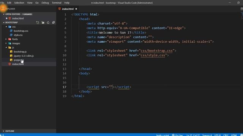
Task: Restore the window using the title bar button
Action: coord(238,3)
